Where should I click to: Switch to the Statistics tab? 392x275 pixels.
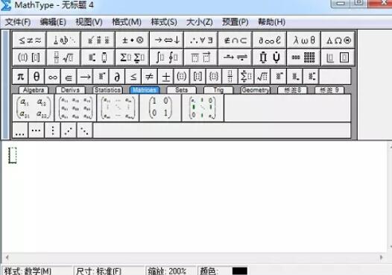pyautogui.click(x=107, y=90)
